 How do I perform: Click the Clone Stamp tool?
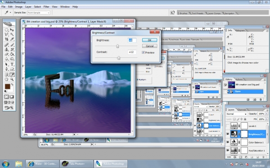7,50
